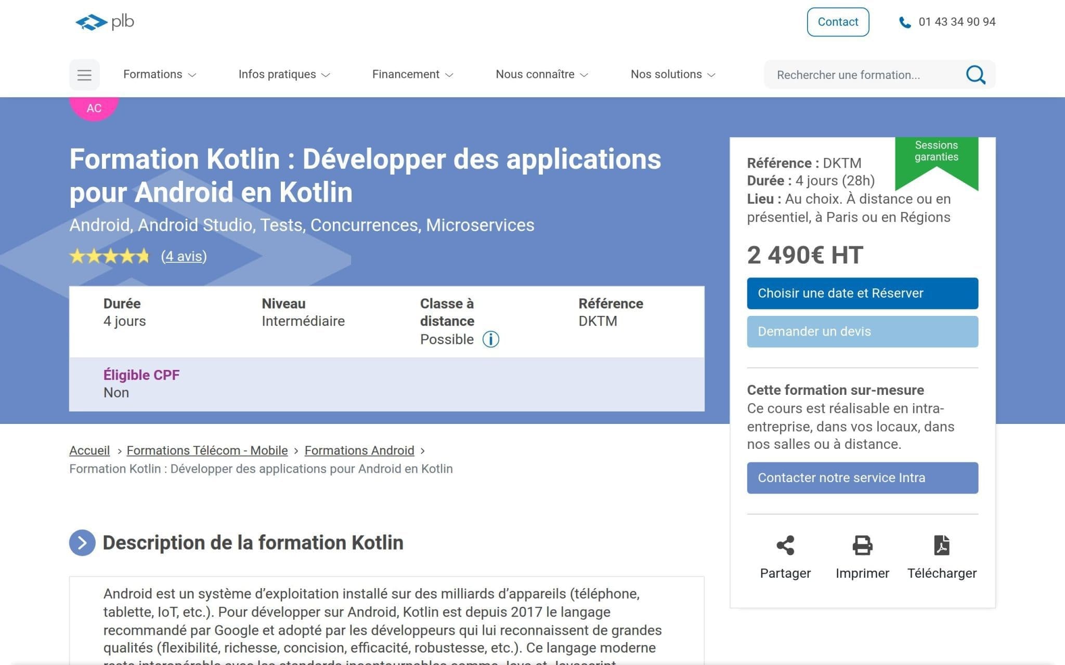Open the 4 avis reviews link

[x=184, y=256]
